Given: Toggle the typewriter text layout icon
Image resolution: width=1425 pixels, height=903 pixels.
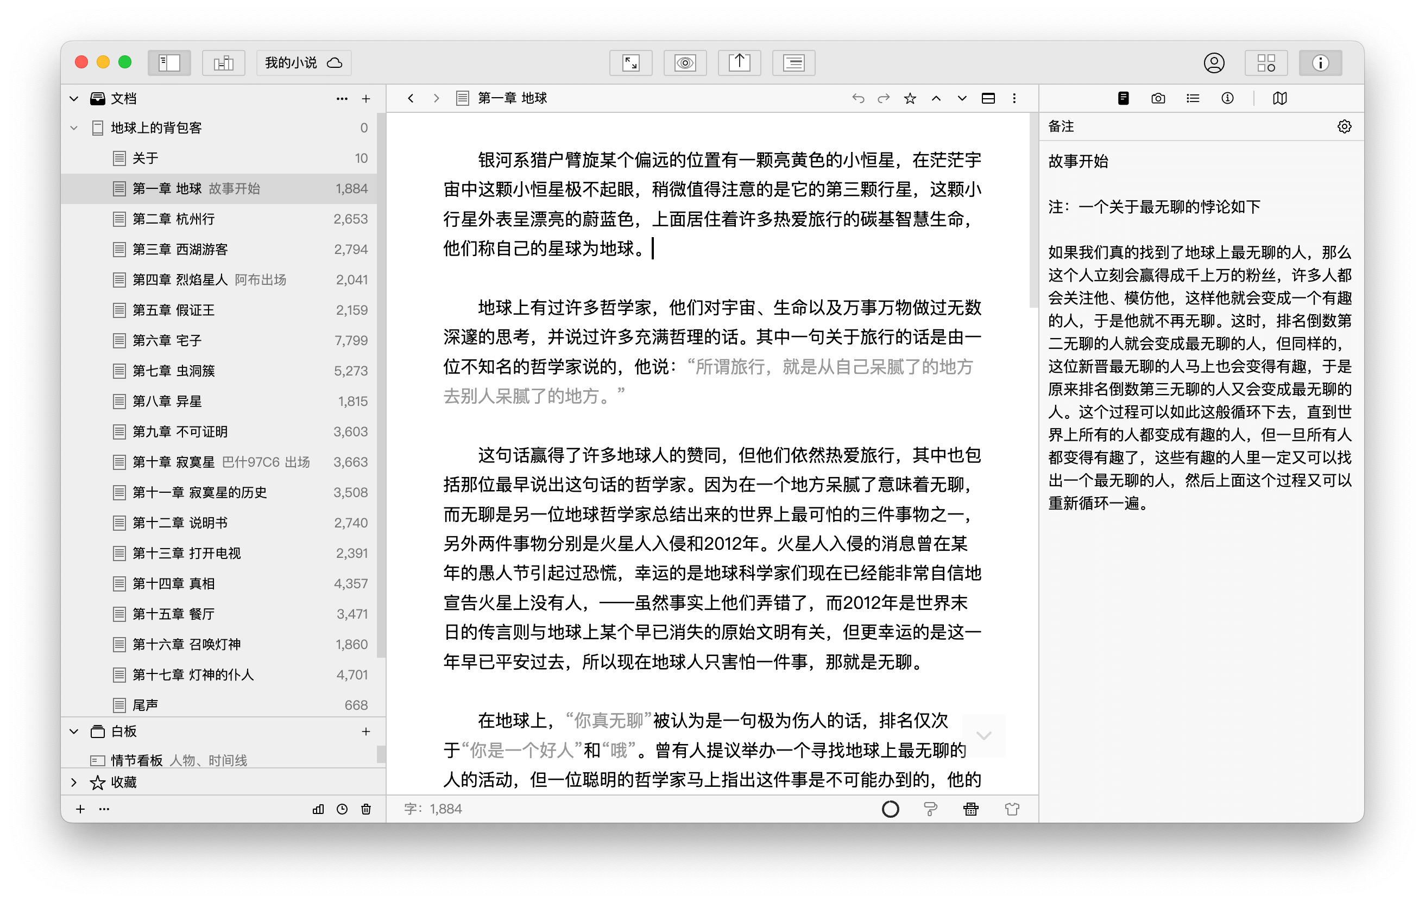Looking at the screenshot, I should tap(793, 63).
